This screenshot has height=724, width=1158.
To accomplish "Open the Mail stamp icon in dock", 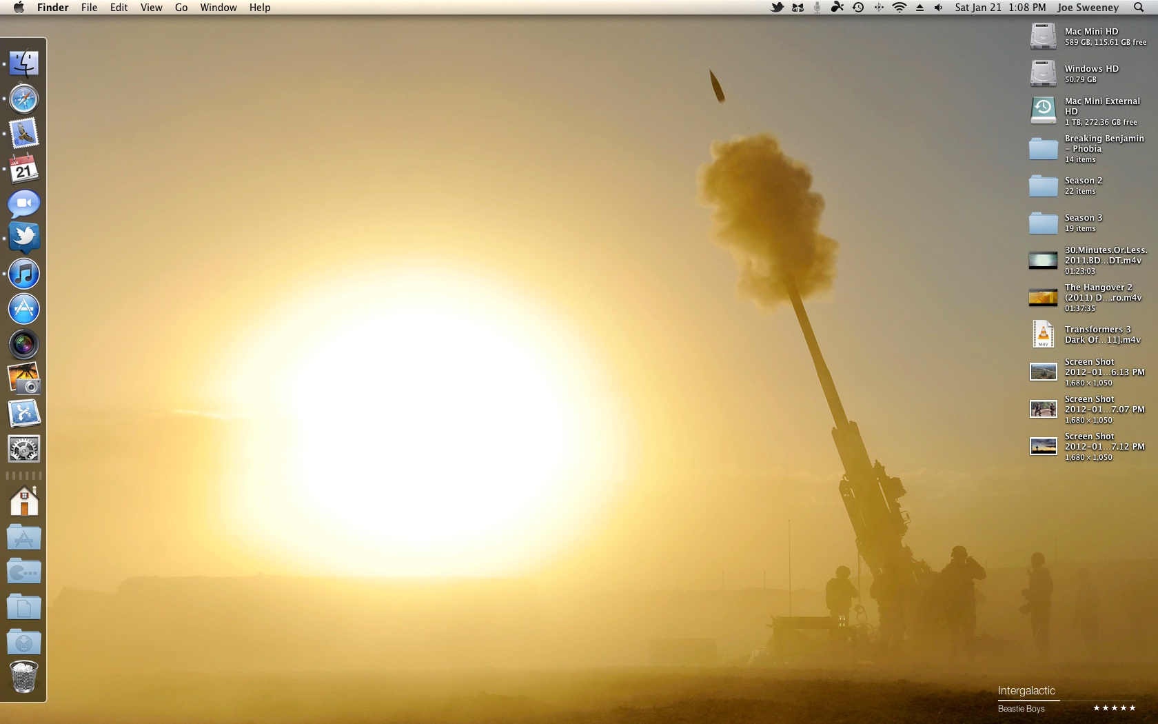I will click(x=24, y=134).
